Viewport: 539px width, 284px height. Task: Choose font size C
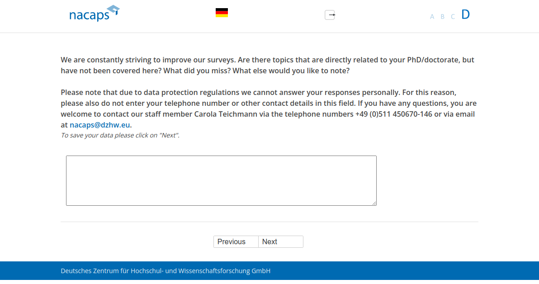click(453, 17)
